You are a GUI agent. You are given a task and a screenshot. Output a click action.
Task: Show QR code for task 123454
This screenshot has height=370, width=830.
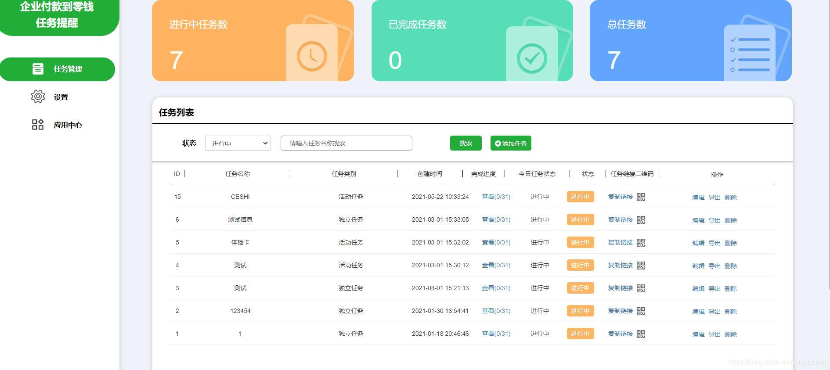click(x=641, y=311)
